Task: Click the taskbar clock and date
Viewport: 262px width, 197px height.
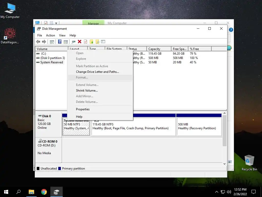Action: pyautogui.click(x=240, y=192)
